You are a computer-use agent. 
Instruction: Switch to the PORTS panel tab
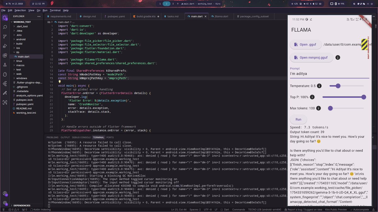(110, 138)
